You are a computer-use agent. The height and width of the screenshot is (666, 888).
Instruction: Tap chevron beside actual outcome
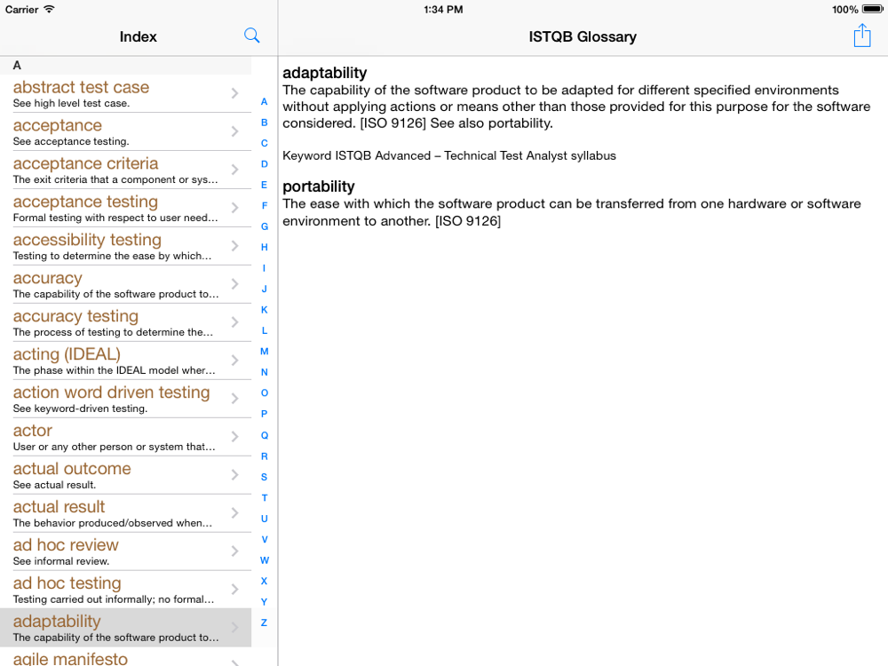tap(235, 474)
